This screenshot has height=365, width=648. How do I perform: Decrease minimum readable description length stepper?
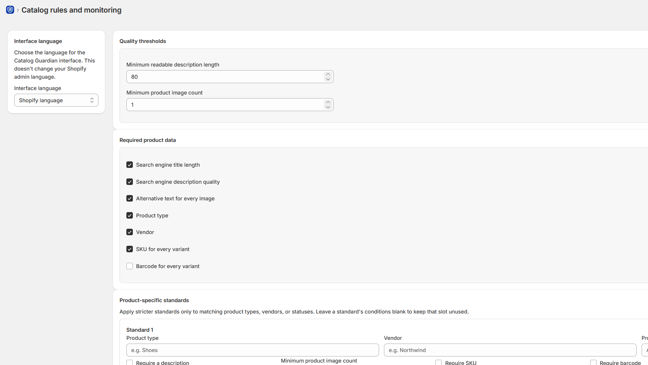point(328,79)
